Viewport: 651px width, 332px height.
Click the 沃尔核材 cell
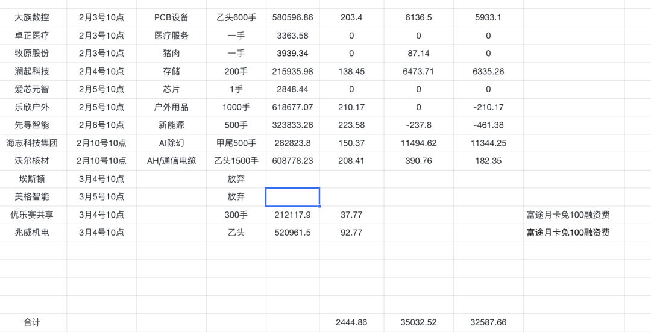tap(33, 161)
